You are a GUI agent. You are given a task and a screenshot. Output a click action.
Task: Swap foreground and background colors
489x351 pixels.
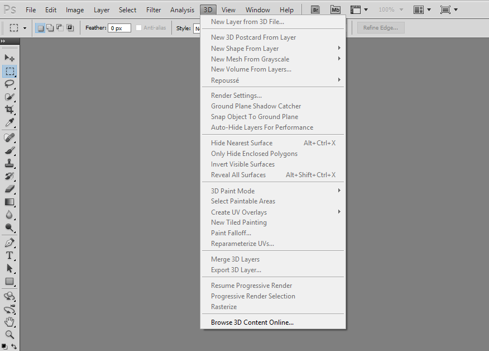coord(14,347)
